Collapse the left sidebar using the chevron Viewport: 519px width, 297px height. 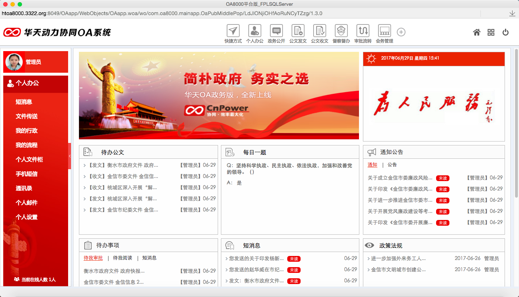click(x=70, y=156)
